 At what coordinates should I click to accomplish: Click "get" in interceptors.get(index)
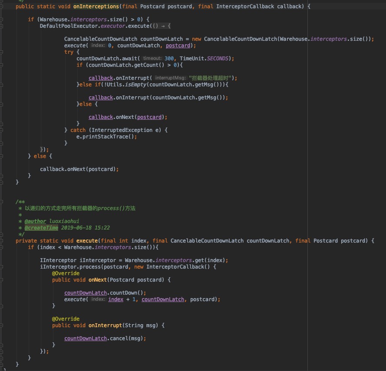199,260
